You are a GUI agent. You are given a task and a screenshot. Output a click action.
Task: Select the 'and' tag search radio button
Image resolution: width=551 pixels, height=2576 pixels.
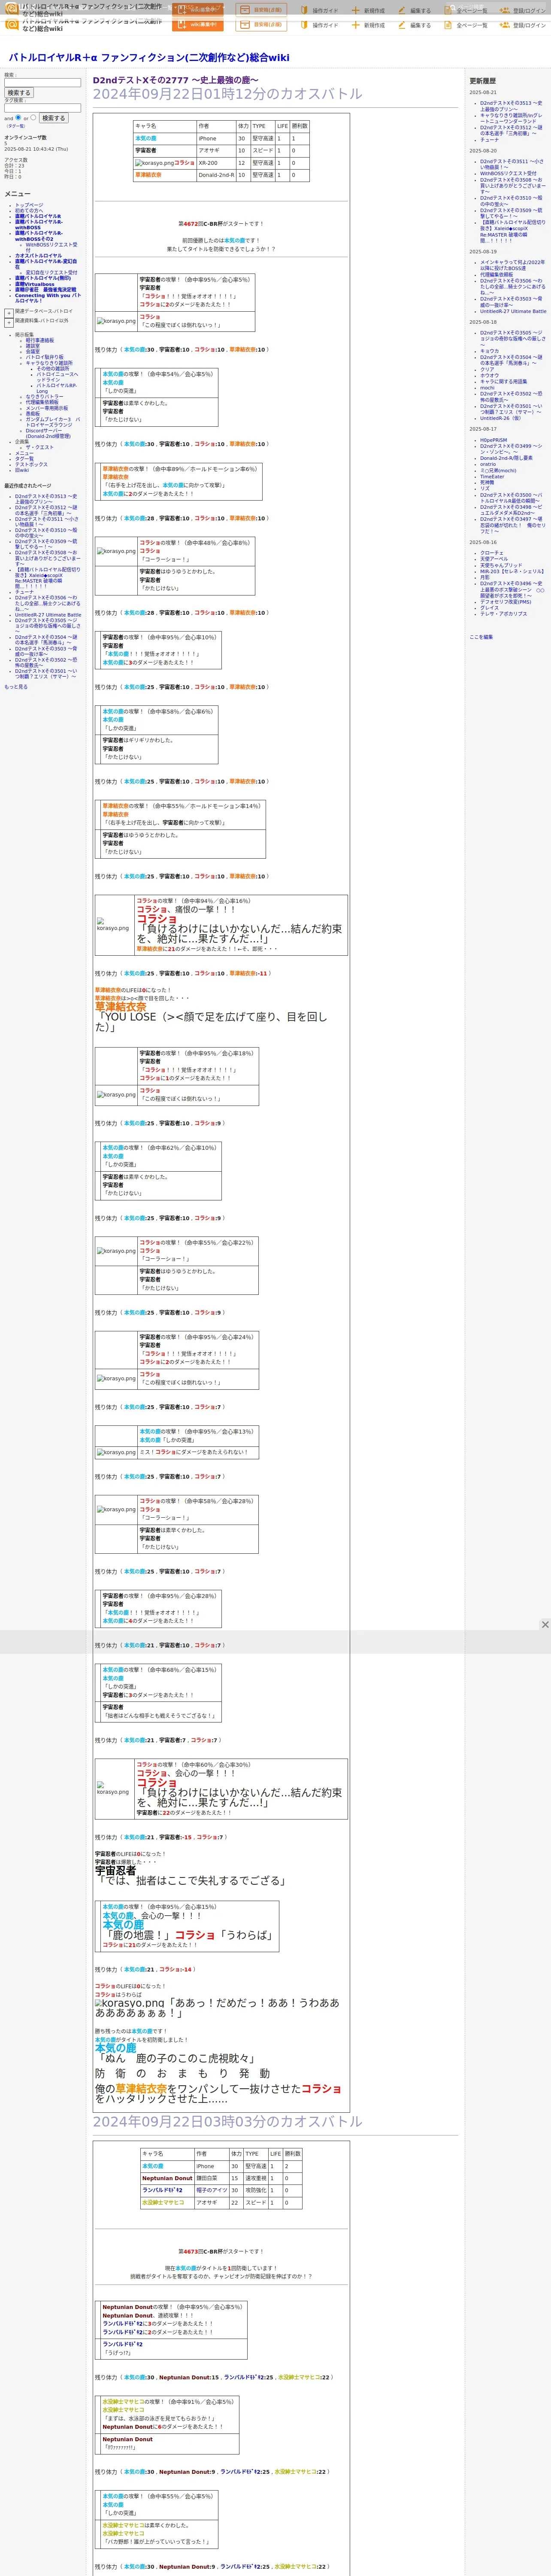click(18, 117)
